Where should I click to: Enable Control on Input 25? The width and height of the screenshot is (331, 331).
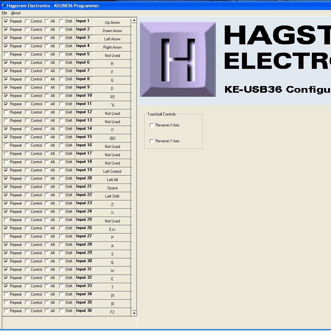coord(27,220)
